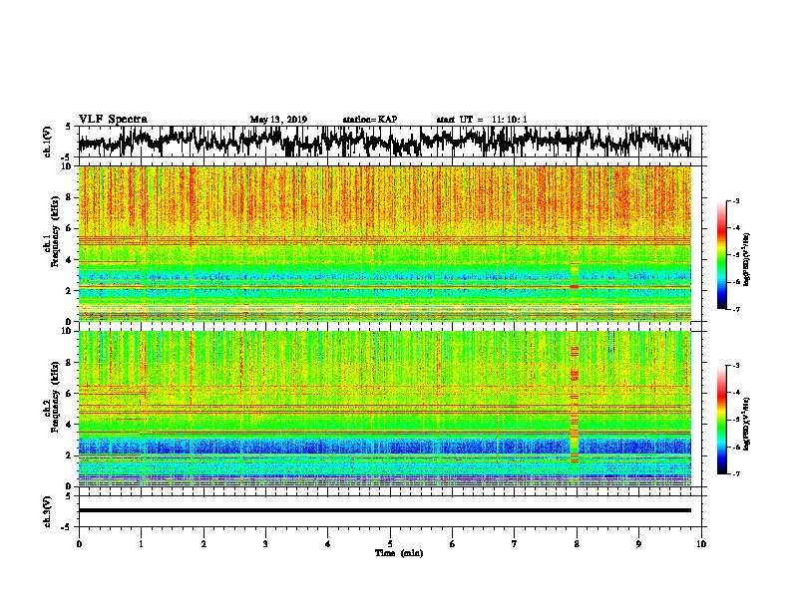Click the "start UT = 11:10: 1" text
The image size is (790, 610).
coord(482,120)
